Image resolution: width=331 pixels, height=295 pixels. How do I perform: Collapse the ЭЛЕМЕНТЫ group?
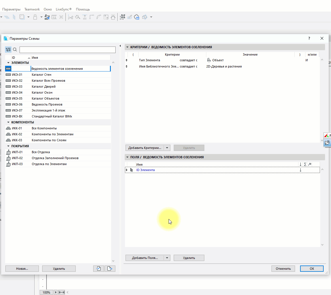pyautogui.click(x=9, y=63)
